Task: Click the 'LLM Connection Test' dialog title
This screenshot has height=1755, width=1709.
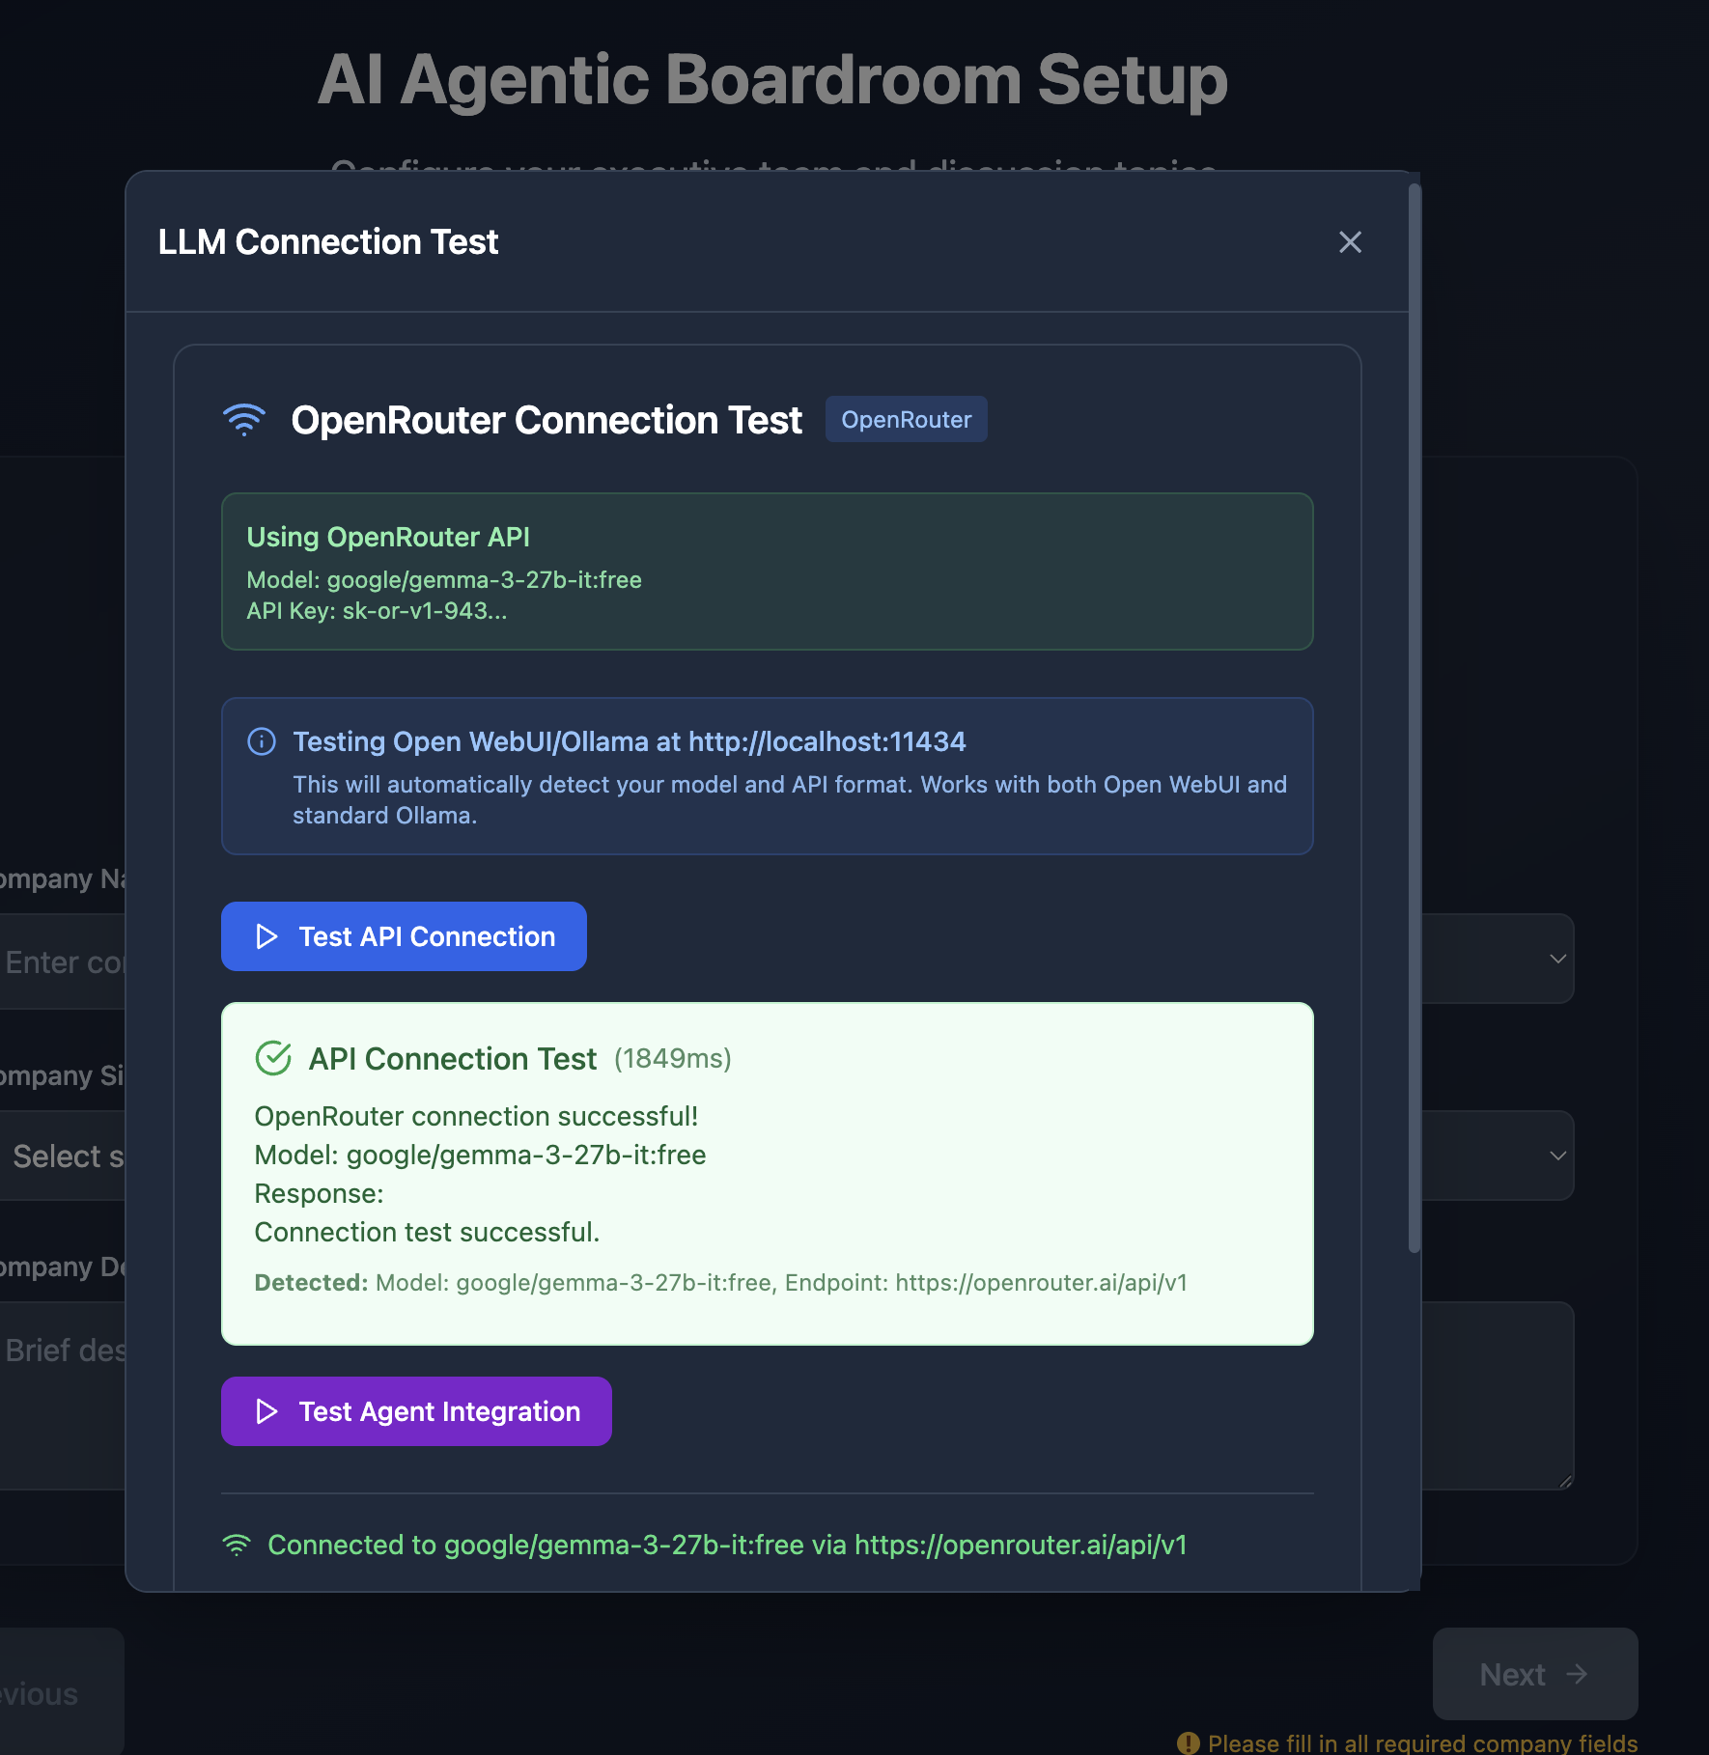Action: click(x=328, y=242)
